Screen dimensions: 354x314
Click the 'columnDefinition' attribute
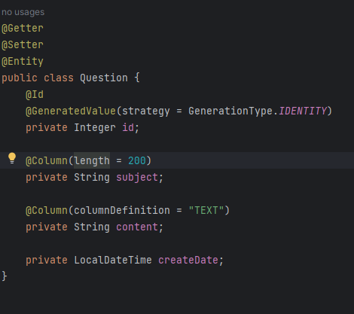click(x=122, y=210)
